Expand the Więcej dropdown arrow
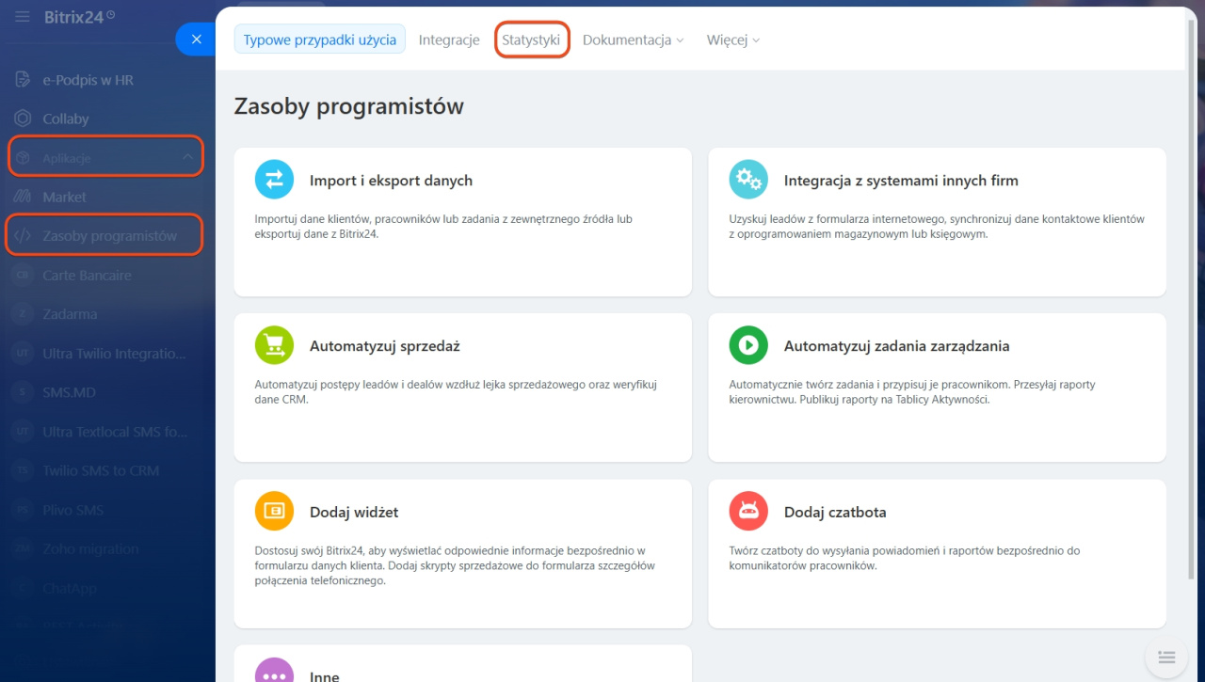Viewport: 1205px width, 682px height. tap(756, 40)
